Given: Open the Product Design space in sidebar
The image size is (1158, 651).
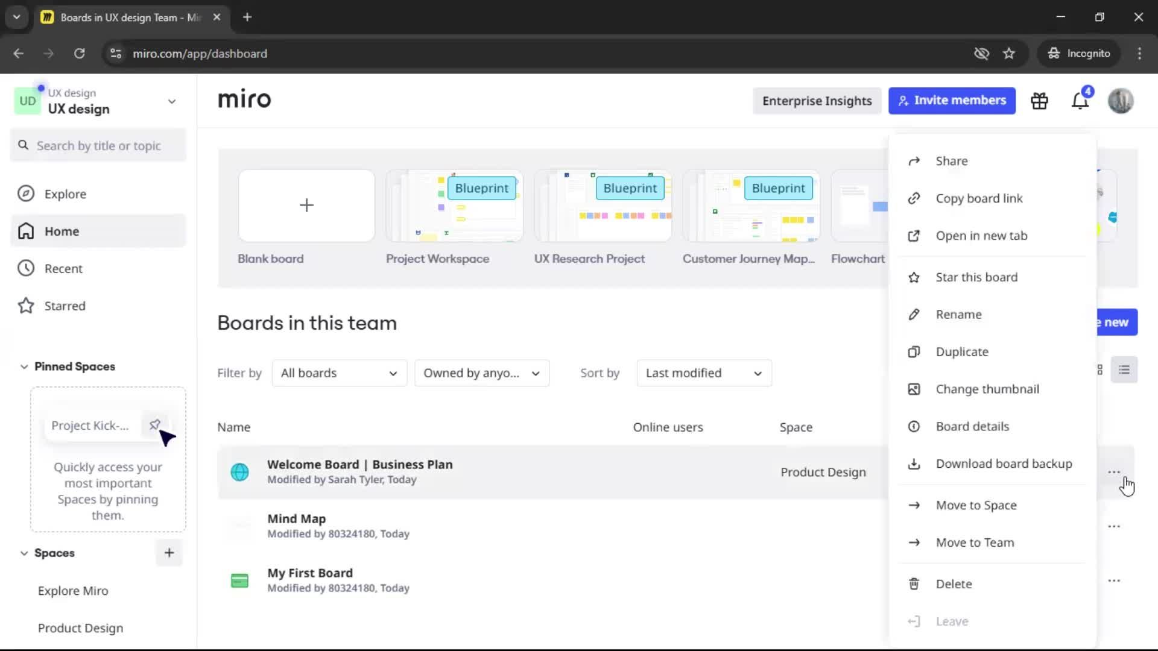Looking at the screenshot, I should (80, 628).
